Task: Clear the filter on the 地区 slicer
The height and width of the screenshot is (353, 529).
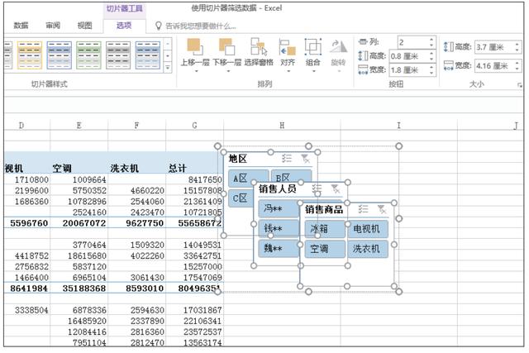Action: 305,158
